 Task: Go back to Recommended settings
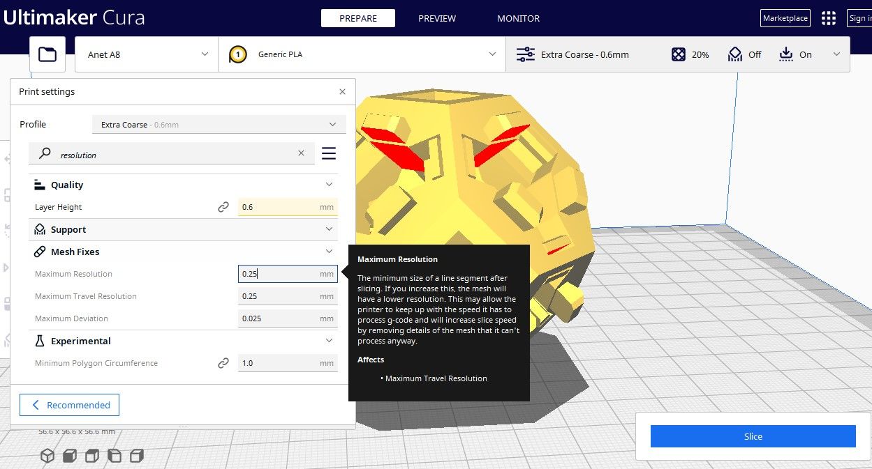pos(69,405)
